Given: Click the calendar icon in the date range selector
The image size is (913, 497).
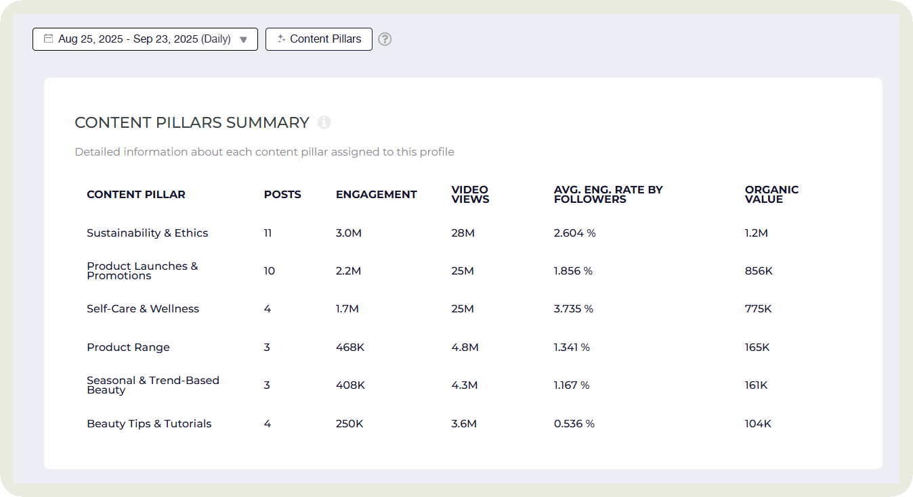Looking at the screenshot, I should (x=47, y=39).
